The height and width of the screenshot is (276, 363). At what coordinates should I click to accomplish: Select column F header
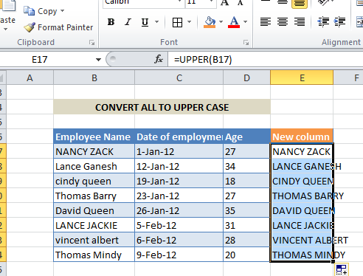click(x=348, y=78)
